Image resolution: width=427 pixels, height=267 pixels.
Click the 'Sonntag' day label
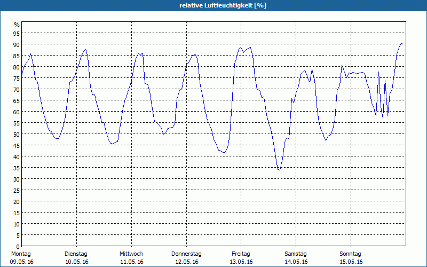(x=351, y=254)
